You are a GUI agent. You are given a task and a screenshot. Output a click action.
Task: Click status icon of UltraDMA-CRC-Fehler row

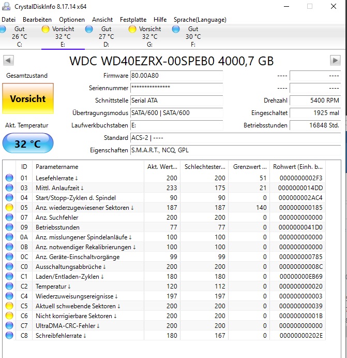point(9,325)
